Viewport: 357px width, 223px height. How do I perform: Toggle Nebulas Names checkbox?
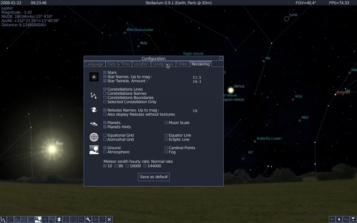pyautogui.click(x=105, y=110)
